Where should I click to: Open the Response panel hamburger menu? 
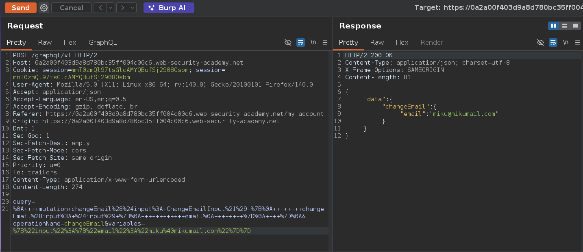[577, 42]
